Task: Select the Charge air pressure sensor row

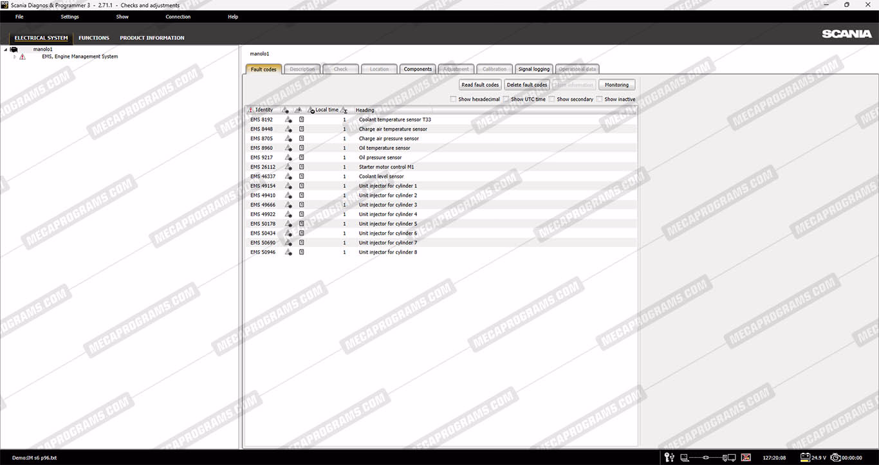Action: pos(441,138)
